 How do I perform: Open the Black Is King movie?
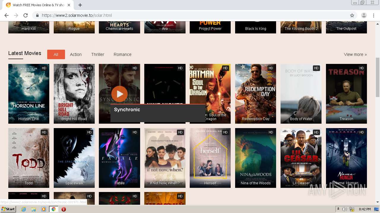coord(256,27)
